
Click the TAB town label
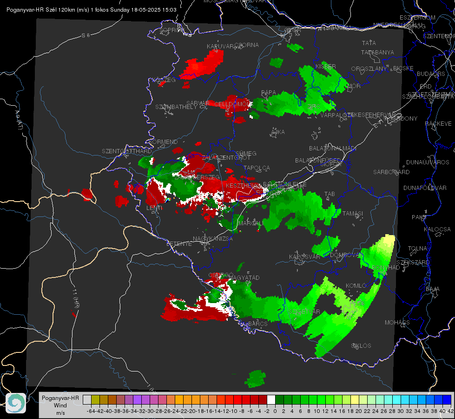point(330,194)
